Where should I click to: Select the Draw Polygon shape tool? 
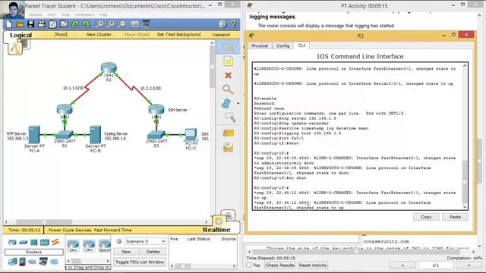pos(226,103)
